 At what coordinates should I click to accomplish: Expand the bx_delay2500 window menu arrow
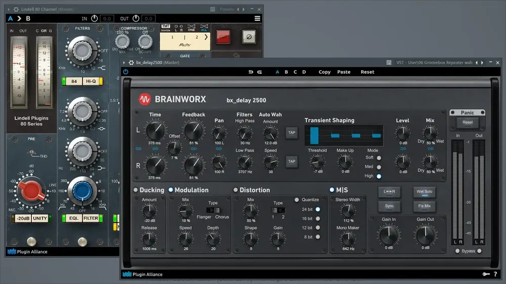124,63
